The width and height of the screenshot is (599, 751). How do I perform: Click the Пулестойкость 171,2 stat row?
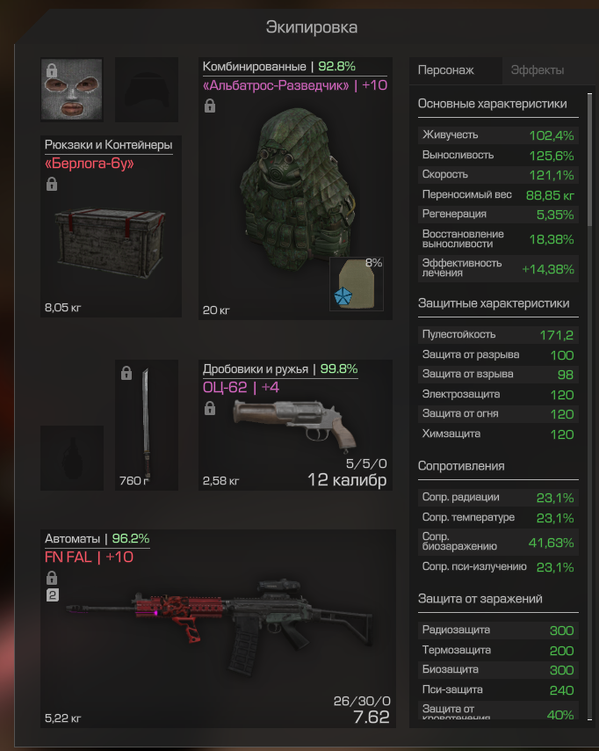[x=498, y=335]
